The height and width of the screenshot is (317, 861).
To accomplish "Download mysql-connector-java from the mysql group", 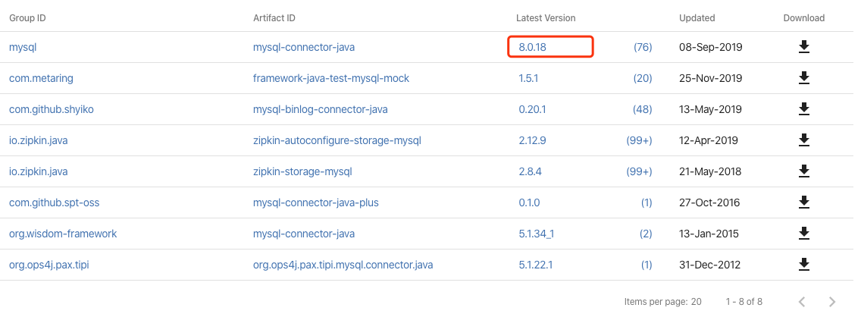I will 804,47.
